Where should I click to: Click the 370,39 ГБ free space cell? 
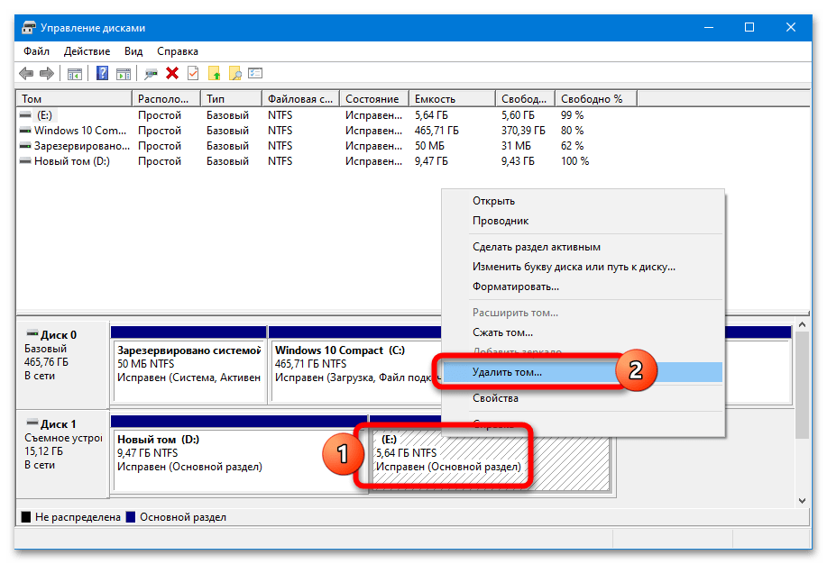tap(523, 131)
